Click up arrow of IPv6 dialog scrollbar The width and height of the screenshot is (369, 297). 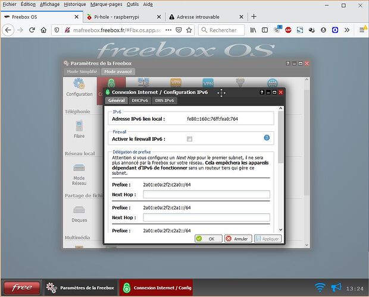coord(280,109)
